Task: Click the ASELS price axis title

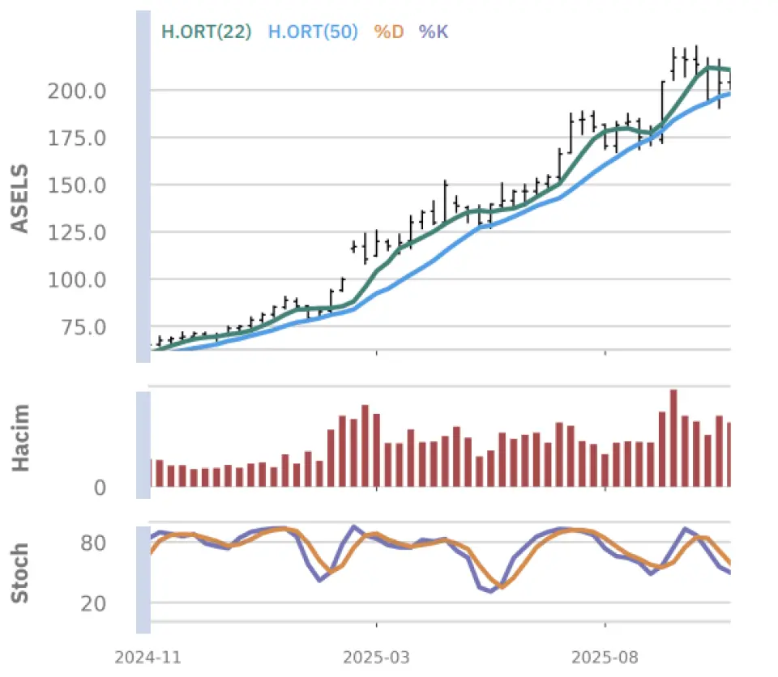Action: 20,199
